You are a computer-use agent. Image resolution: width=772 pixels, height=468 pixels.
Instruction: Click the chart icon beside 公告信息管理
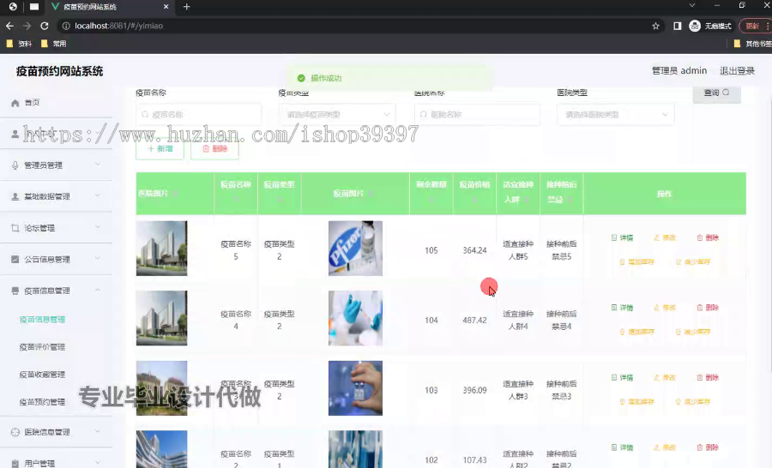click(x=15, y=260)
